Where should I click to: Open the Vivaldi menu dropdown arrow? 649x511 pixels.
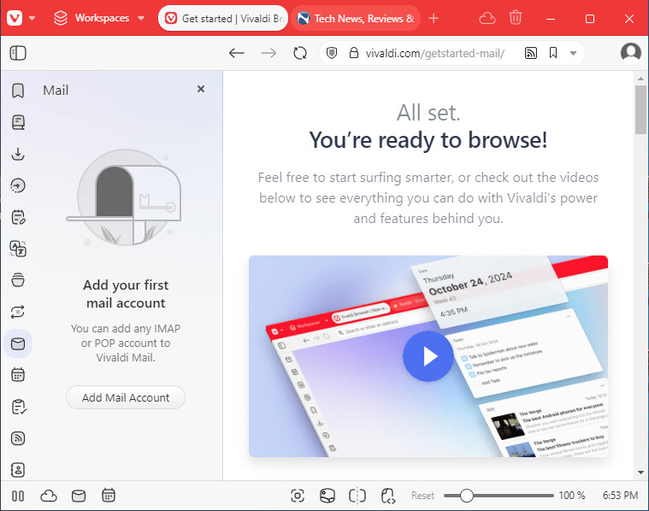pyautogui.click(x=32, y=18)
